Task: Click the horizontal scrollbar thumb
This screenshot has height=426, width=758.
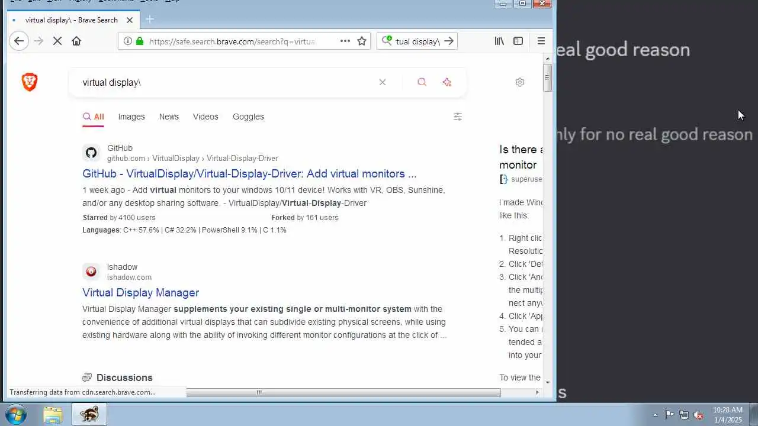Action: 343,392
